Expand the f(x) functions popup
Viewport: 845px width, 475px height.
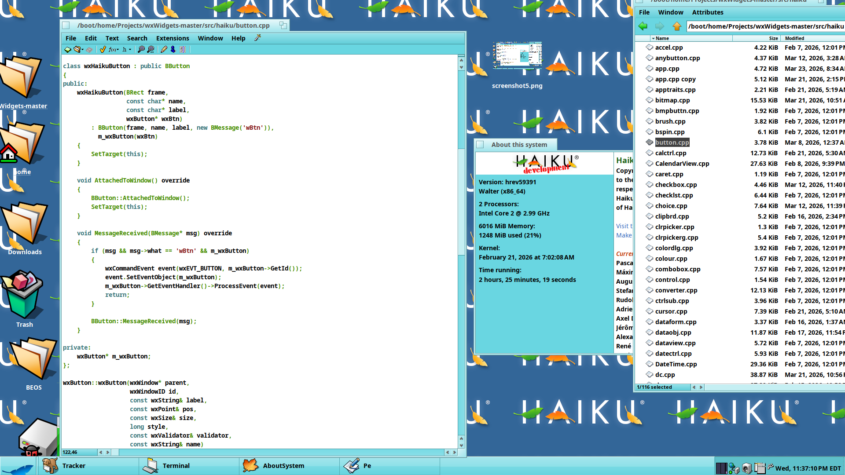[x=114, y=50]
